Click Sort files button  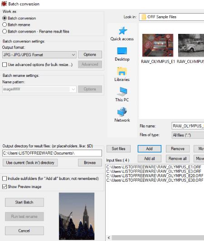[x=118, y=149]
